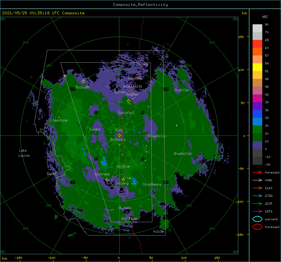Click the blue 36 dBZ legend swatch
Image resolution: width=281 pixels, height=262 pixels.
[257, 114]
